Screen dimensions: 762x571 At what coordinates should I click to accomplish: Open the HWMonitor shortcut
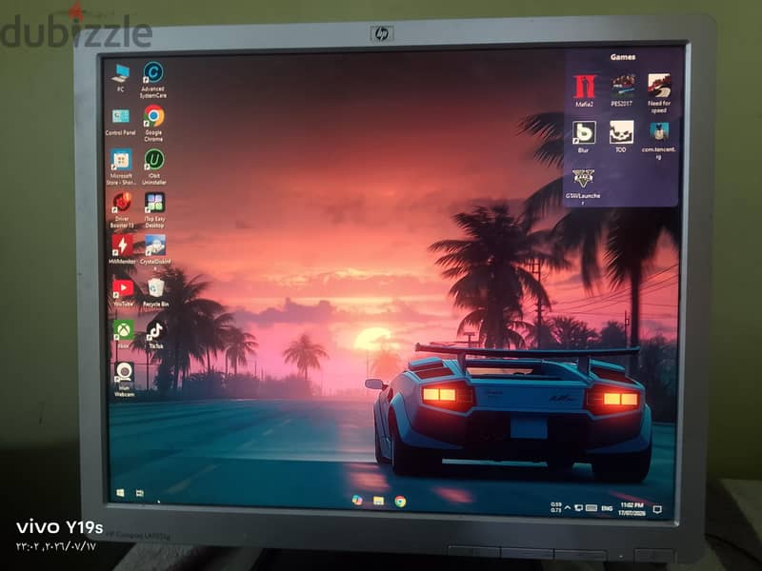[123, 249]
